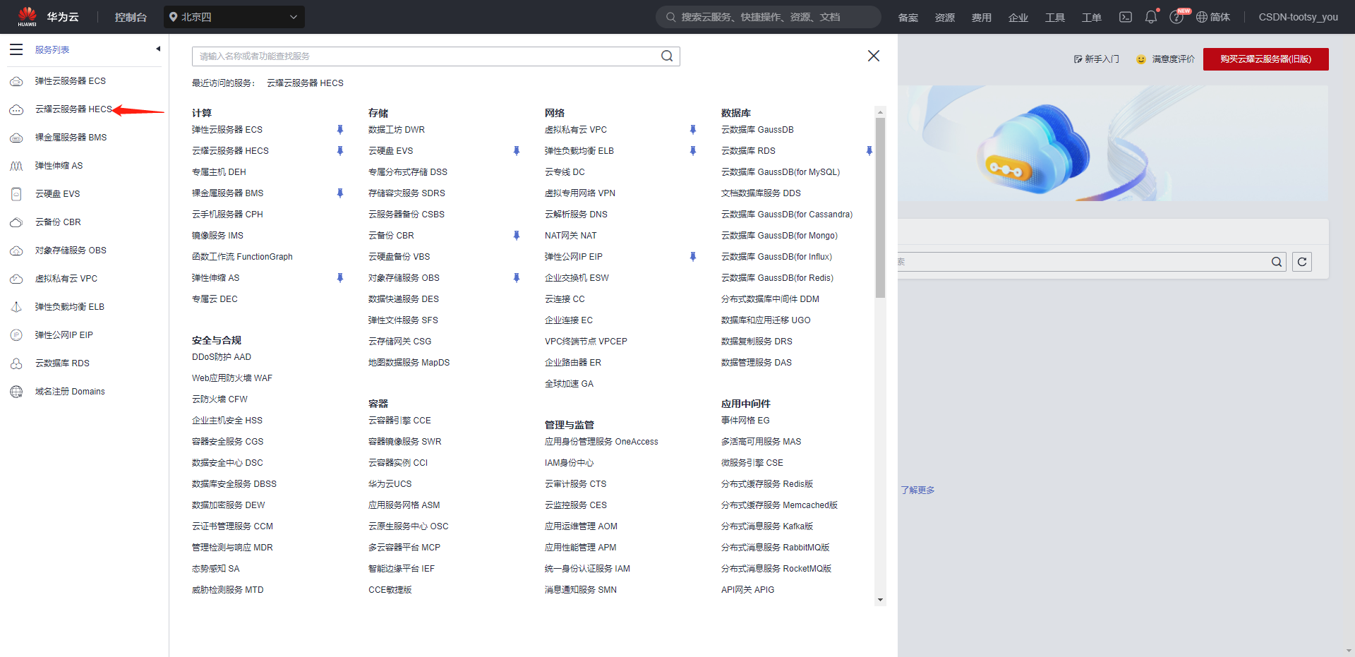Unpin 云数据库 RDS in the database list
The height and width of the screenshot is (657, 1355).
point(869,151)
